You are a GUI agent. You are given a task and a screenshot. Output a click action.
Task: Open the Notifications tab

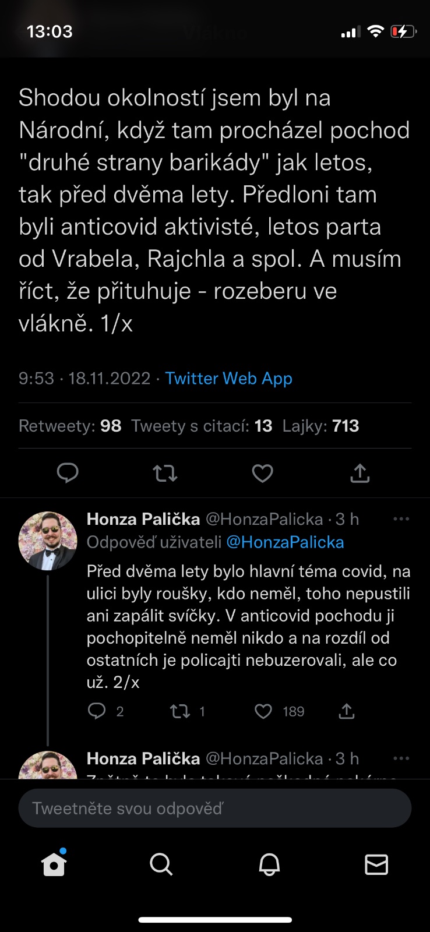point(269,864)
